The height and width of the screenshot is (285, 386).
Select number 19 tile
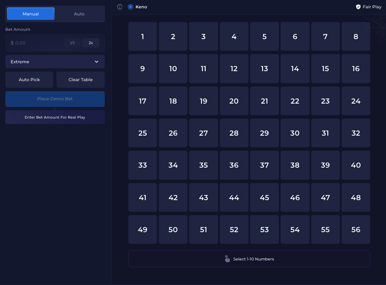pyautogui.click(x=203, y=101)
